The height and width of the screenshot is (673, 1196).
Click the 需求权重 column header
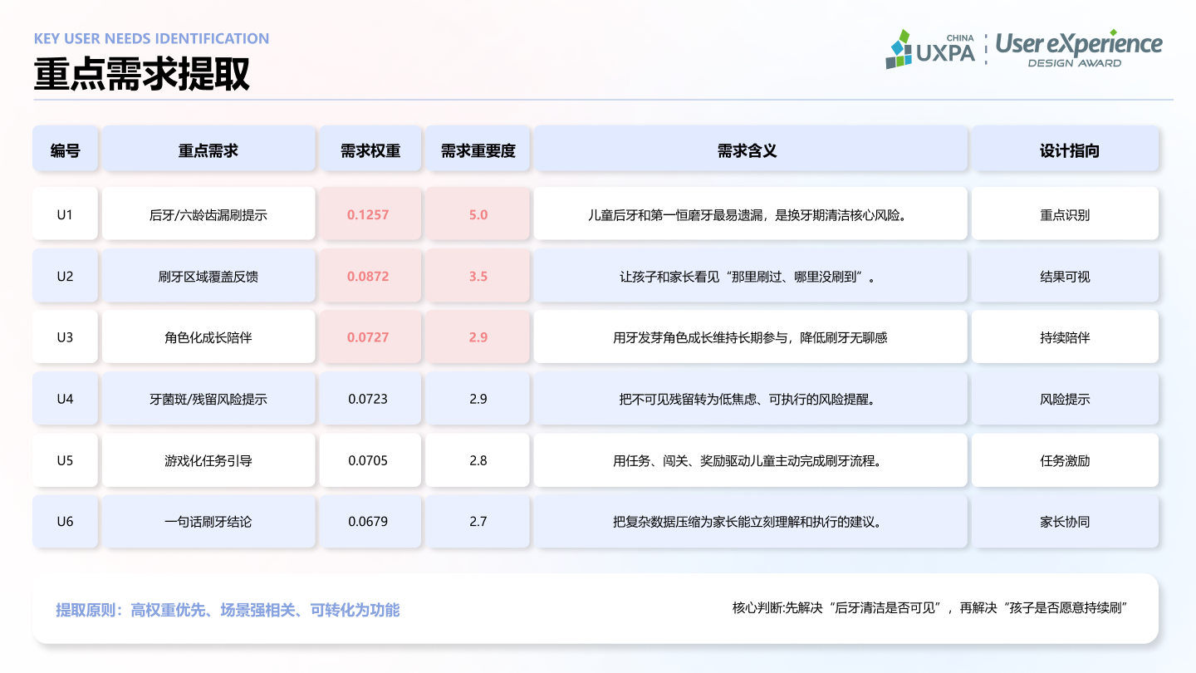pyautogui.click(x=370, y=150)
